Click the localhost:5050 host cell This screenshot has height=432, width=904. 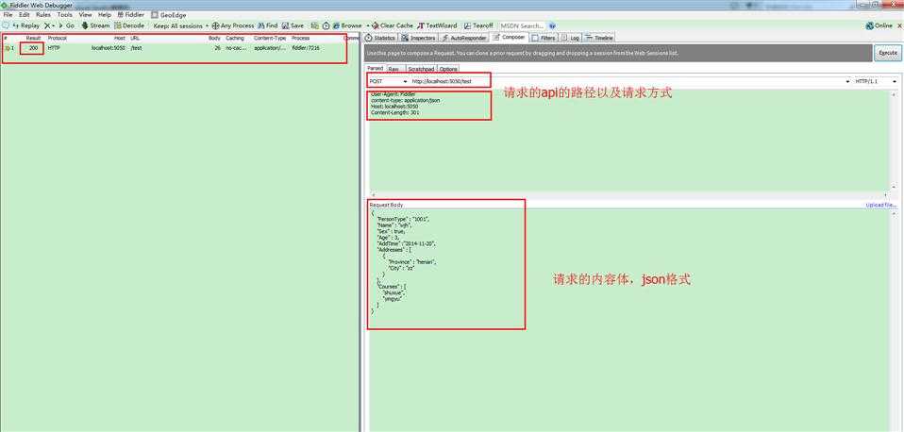pos(108,48)
